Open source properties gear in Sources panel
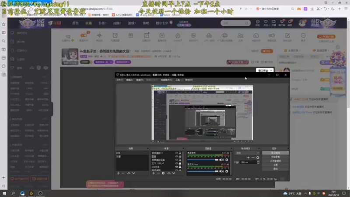 click(x=163, y=173)
